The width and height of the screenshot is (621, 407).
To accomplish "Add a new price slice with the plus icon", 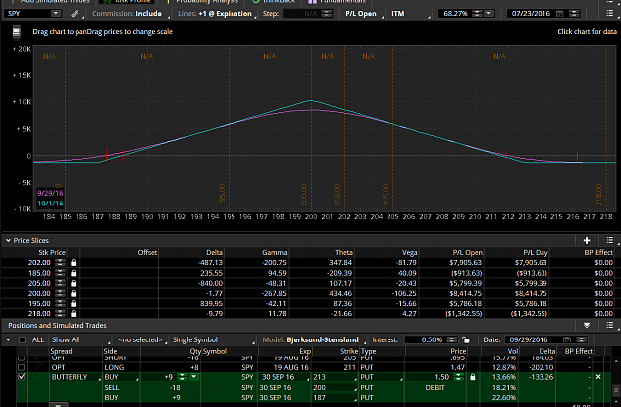I will [x=587, y=240].
